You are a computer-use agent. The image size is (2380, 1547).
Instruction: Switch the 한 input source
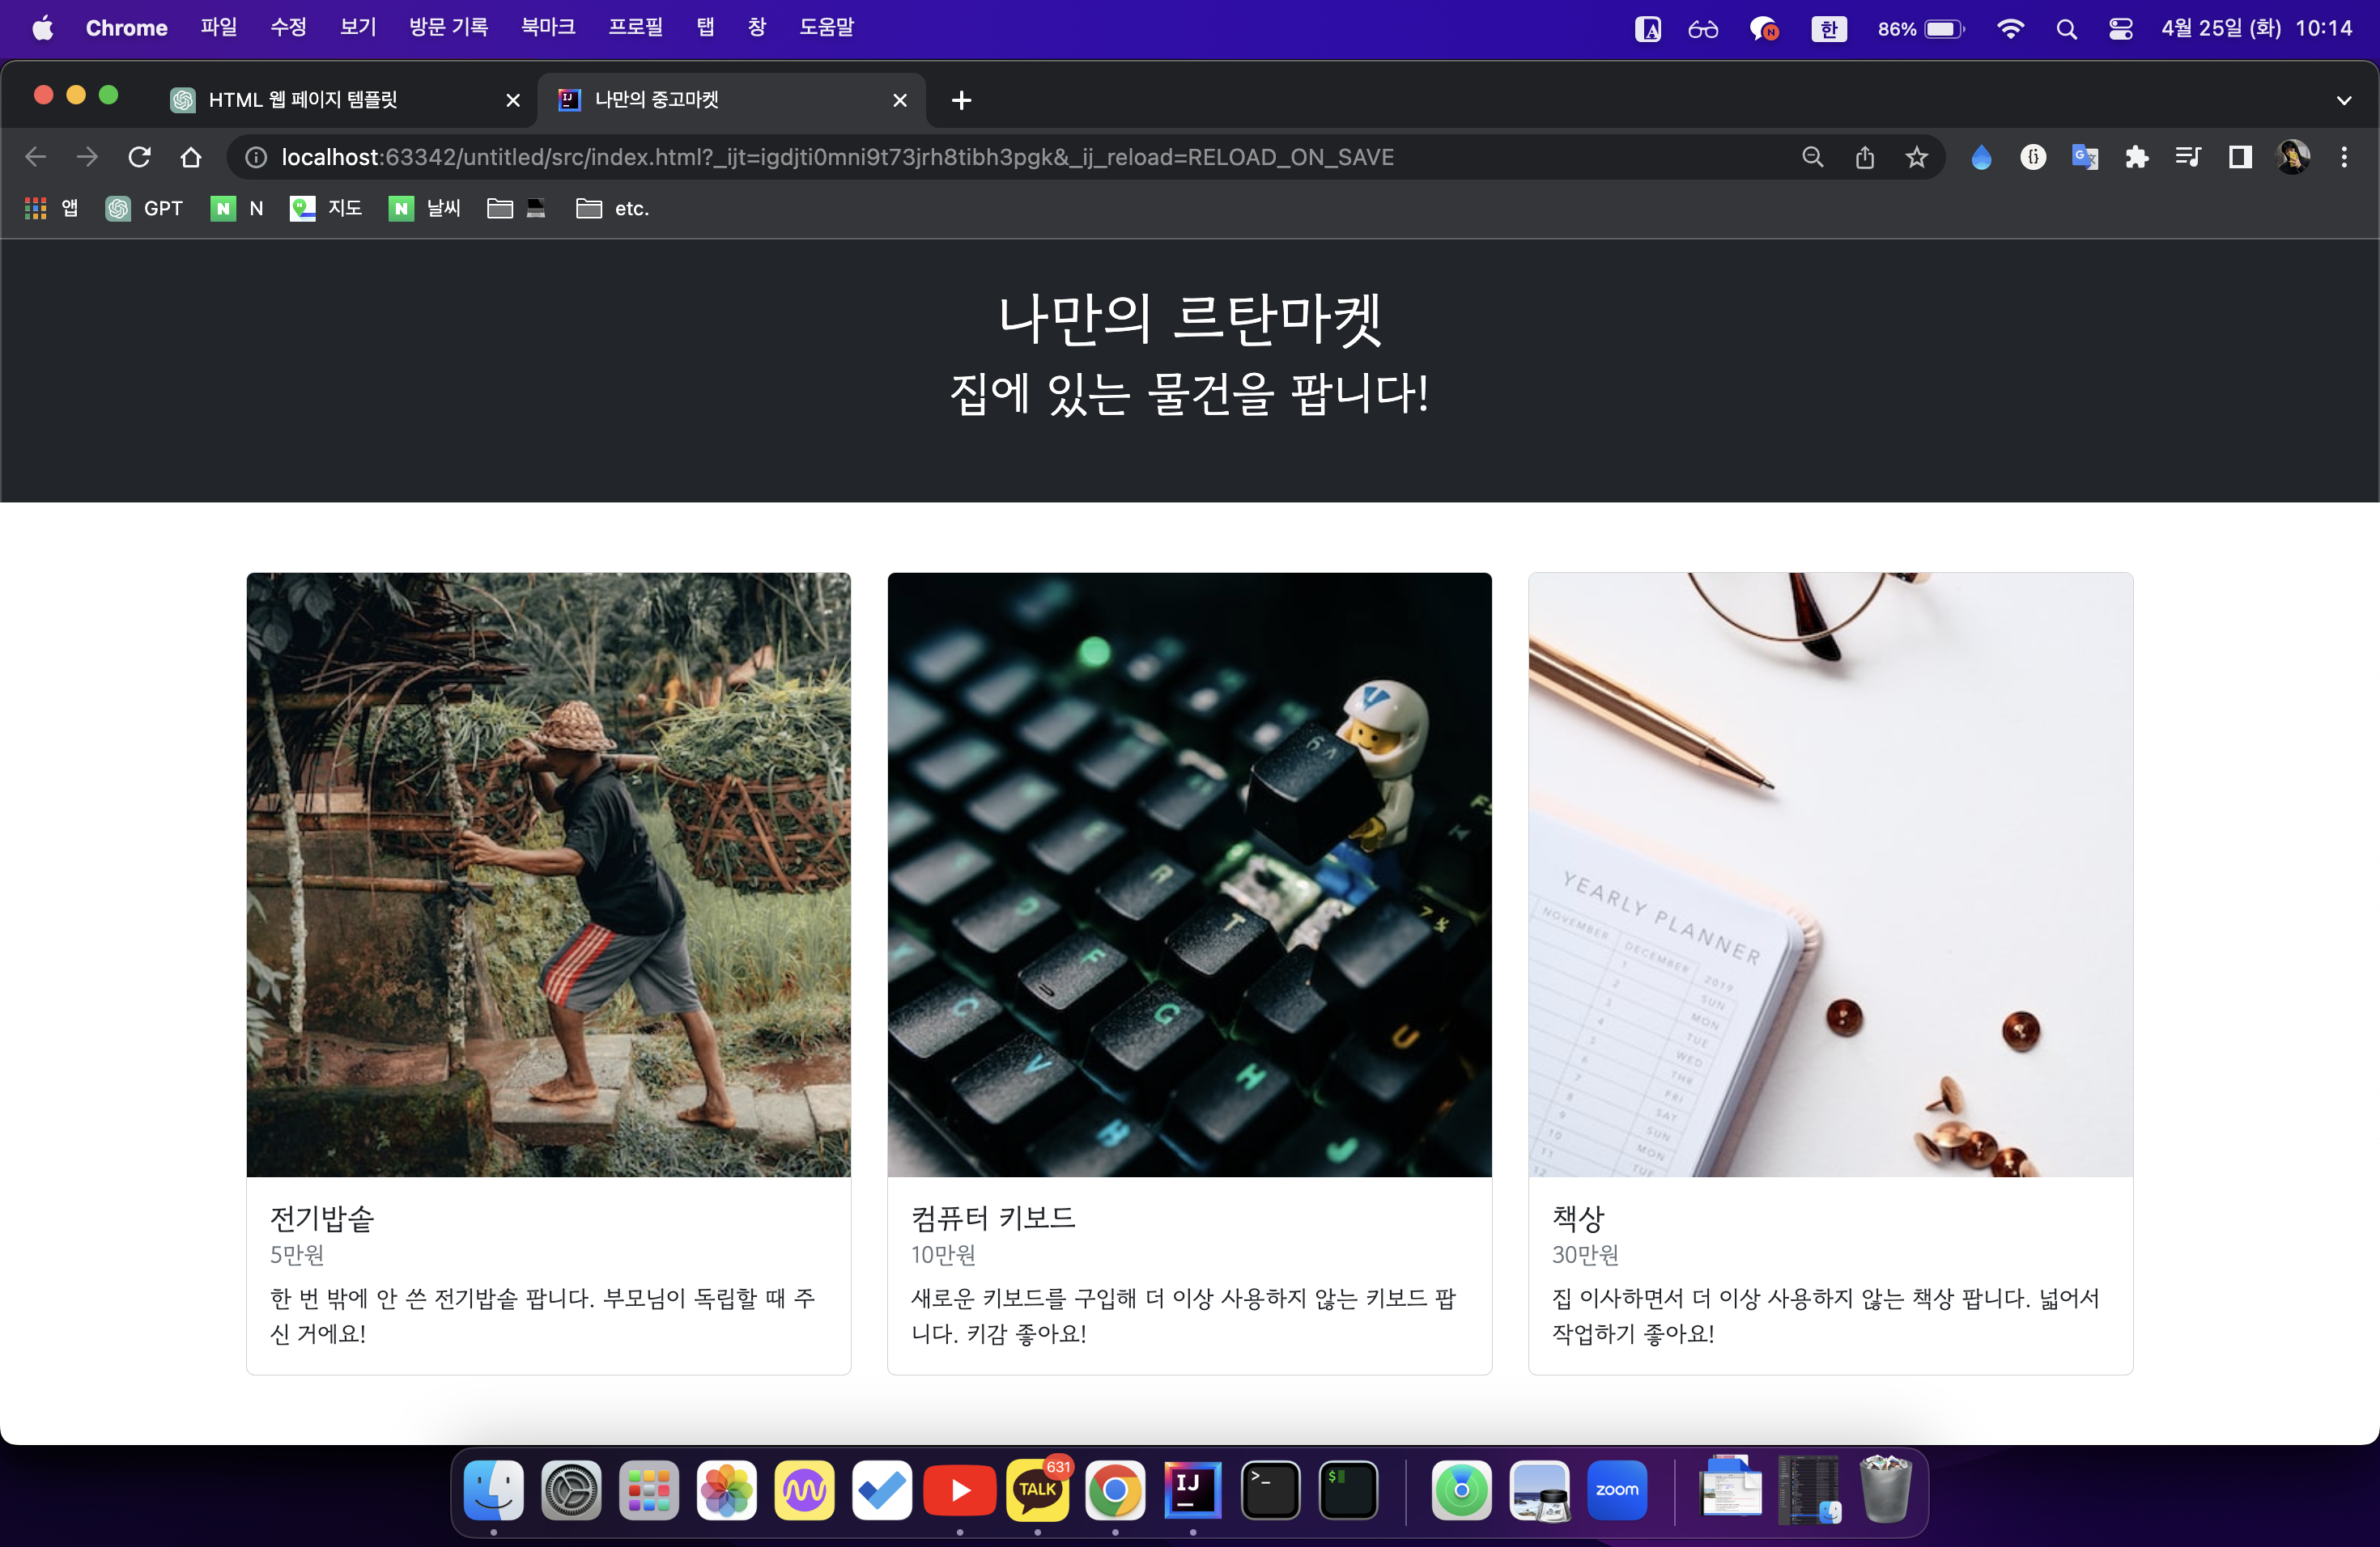pyautogui.click(x=1829, y=29)
